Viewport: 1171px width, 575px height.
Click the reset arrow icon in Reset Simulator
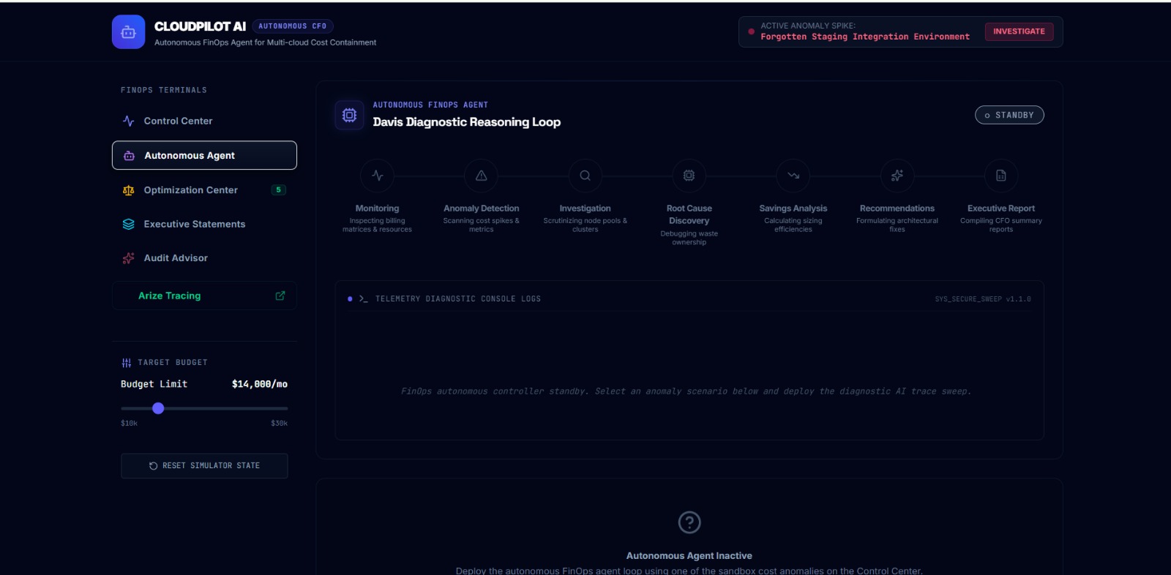pos(153,466)
